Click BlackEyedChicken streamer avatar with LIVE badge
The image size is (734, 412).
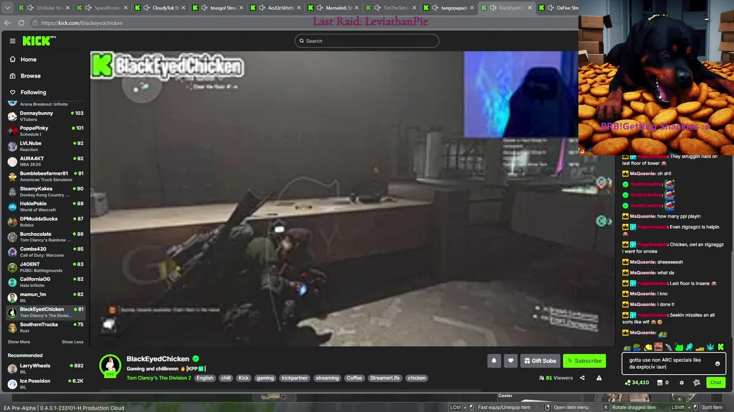[x=110, y=366]
